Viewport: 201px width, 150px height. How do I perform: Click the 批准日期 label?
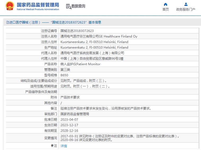(x=51, y=120)
